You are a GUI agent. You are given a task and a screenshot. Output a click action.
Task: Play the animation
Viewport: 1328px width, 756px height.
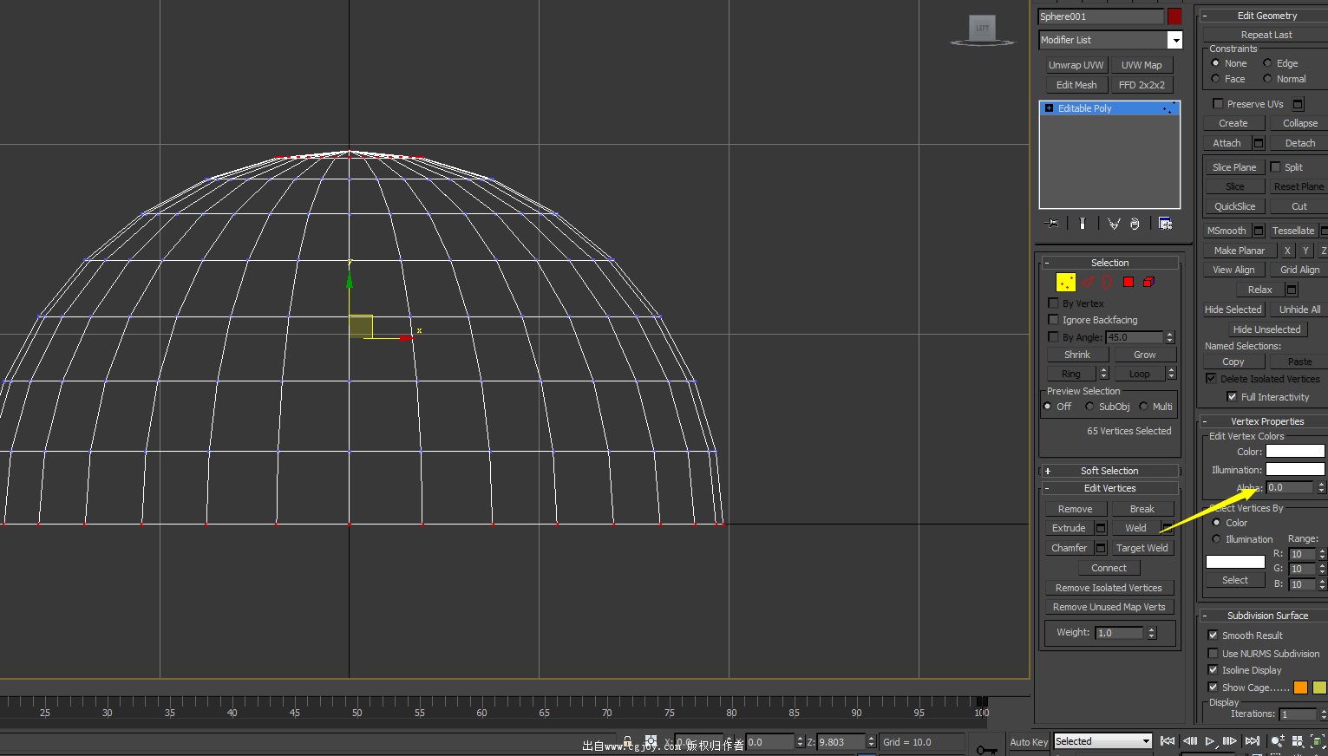pyautogui.click(x=1210, y=741)
